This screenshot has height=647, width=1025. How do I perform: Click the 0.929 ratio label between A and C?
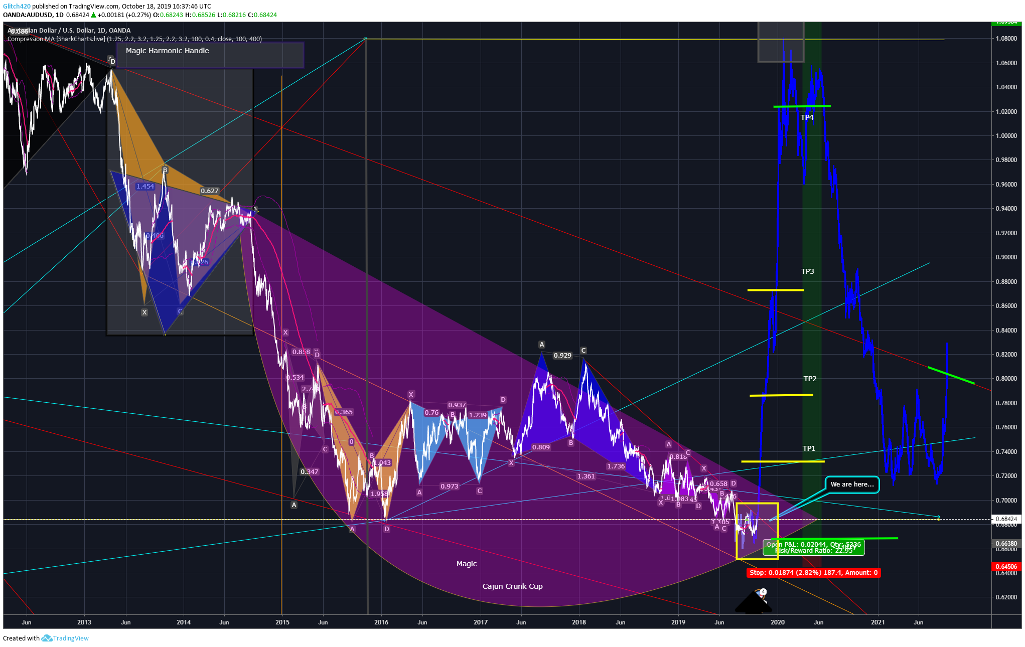[562, 355]
